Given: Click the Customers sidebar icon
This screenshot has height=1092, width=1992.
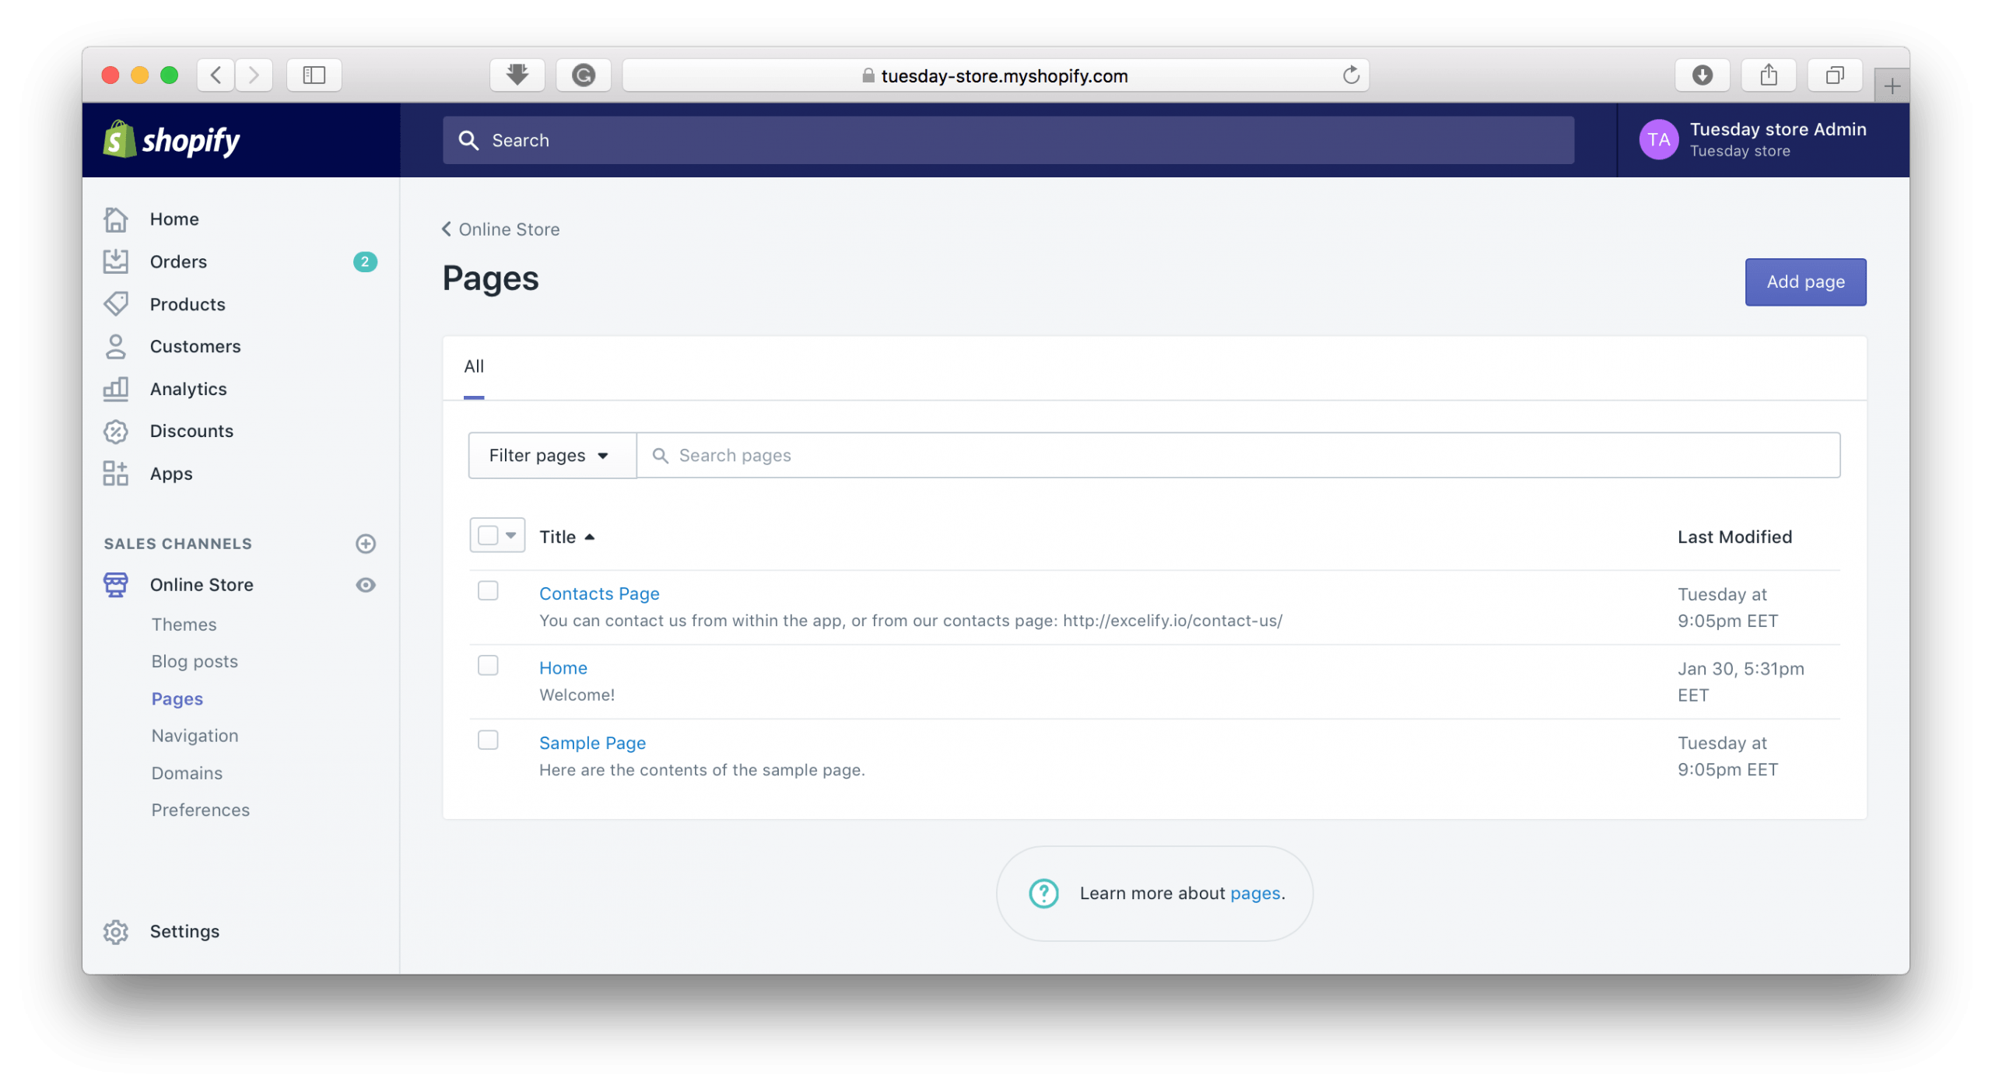Looking at the screenshot, I should 115,346.
